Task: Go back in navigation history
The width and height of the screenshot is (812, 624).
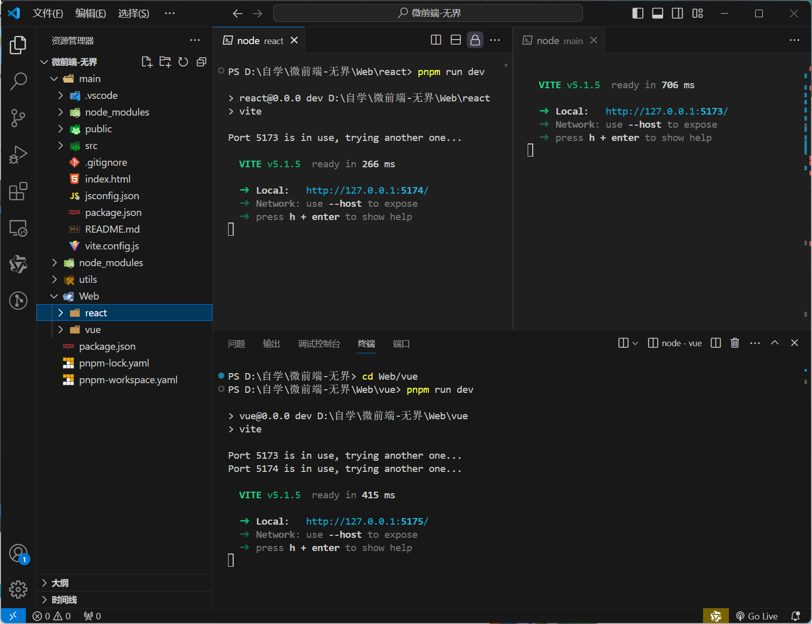Action: [237, 14]
